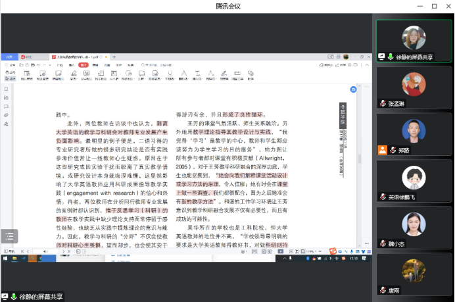The image size is (455, 302).
Task: Click the muted microphone icon beside 唐雨
Action: 383,290
